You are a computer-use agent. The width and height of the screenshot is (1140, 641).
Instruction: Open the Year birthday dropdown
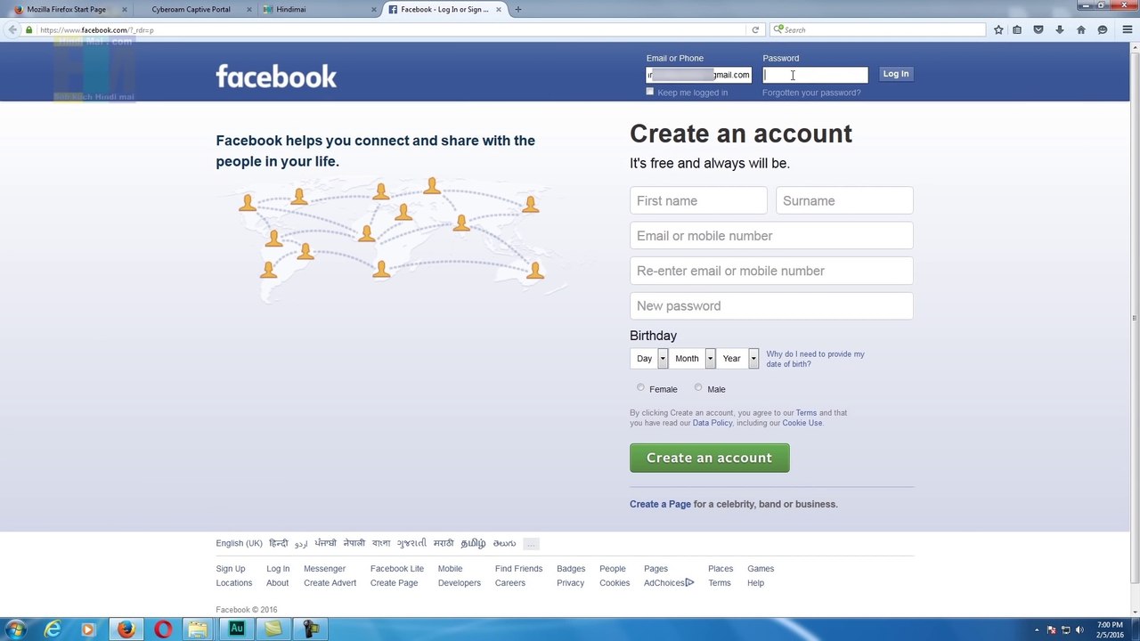tap(738, 358)
